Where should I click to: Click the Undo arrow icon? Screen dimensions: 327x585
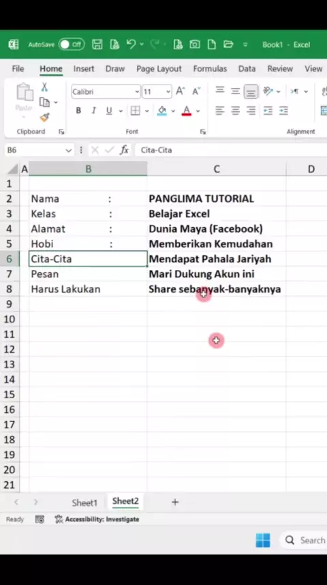pyautogui.click(x=131, y=44)
